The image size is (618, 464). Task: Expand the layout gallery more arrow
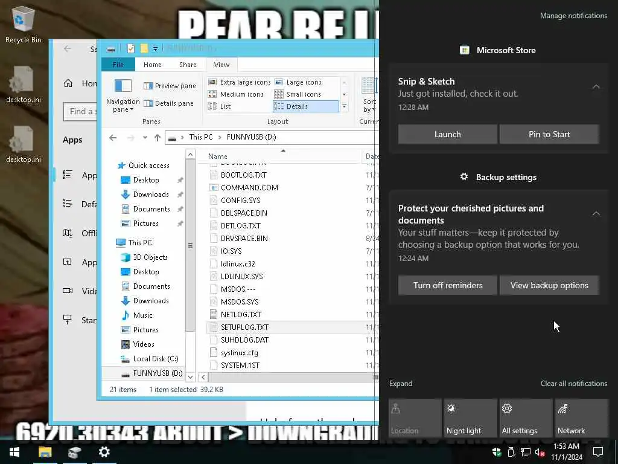point(344,106)
